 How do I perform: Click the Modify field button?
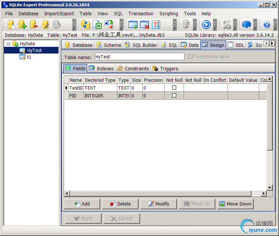pos(159,204)
